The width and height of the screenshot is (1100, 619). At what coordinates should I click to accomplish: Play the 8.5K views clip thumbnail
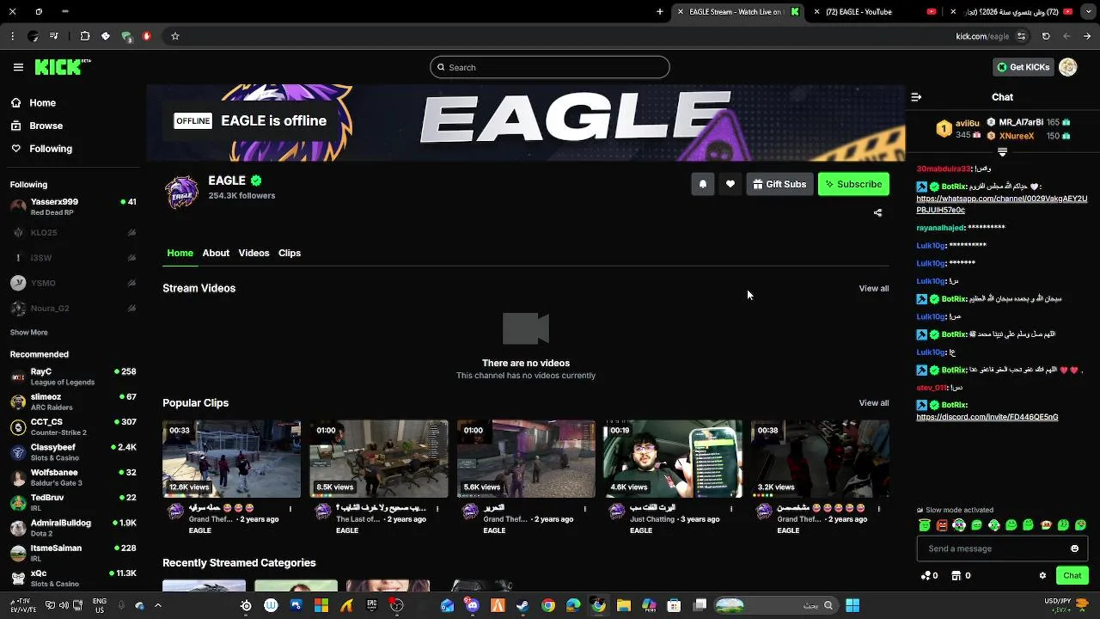[x=378, y=459]
